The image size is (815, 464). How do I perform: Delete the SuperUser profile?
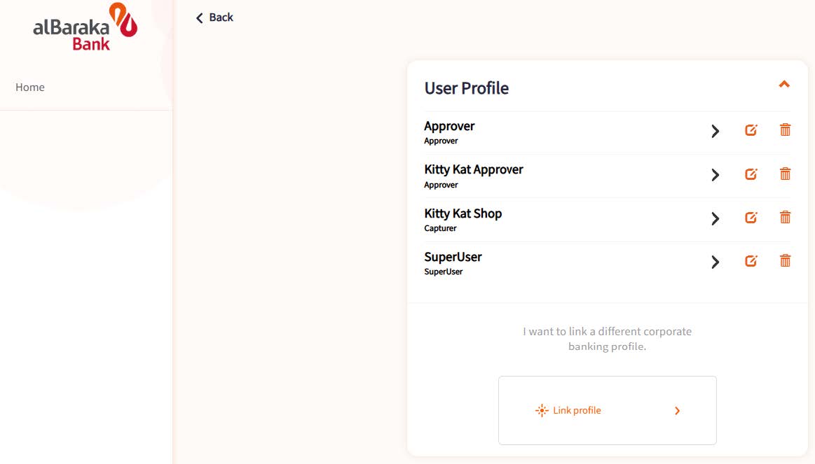[786, 260]
